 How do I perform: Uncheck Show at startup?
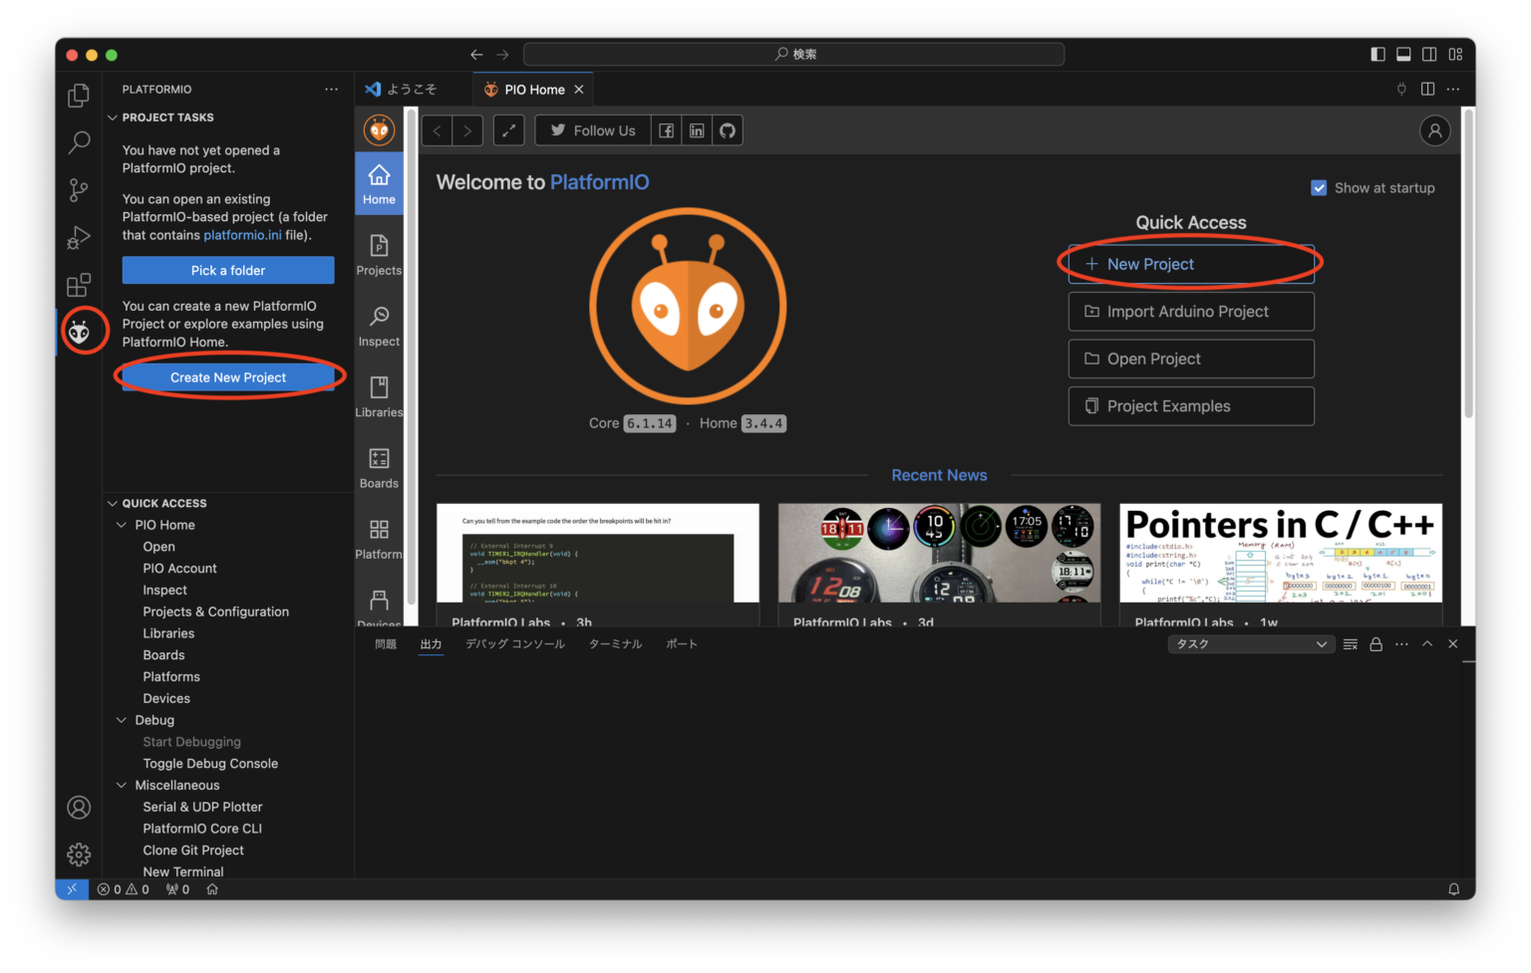1319,187
